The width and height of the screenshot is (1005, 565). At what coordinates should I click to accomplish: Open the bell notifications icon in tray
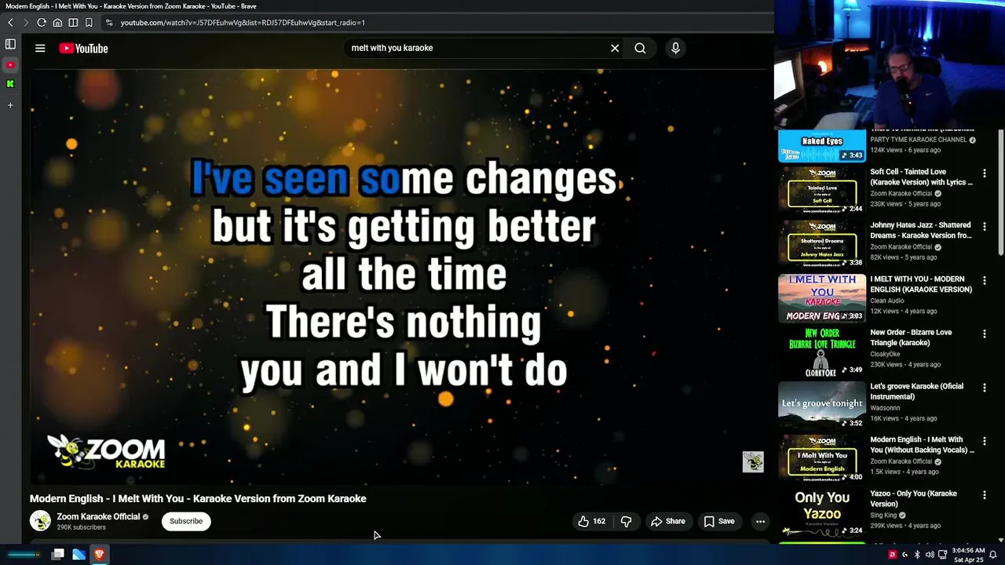[992, 555]
